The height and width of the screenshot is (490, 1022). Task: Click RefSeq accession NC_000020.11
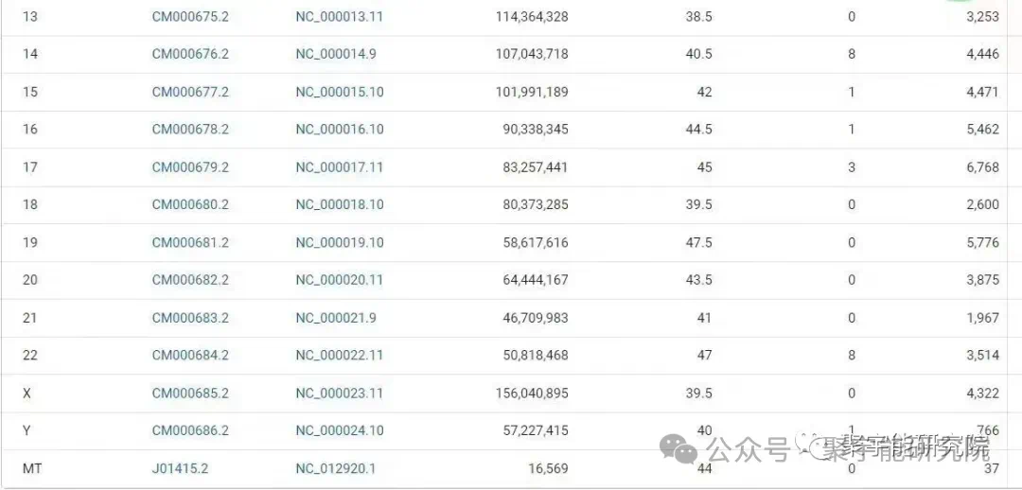click(339, 280)
